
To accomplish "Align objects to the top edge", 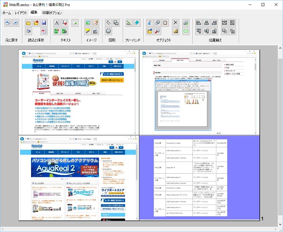I will pyautogui.click(x=199, y=31).
